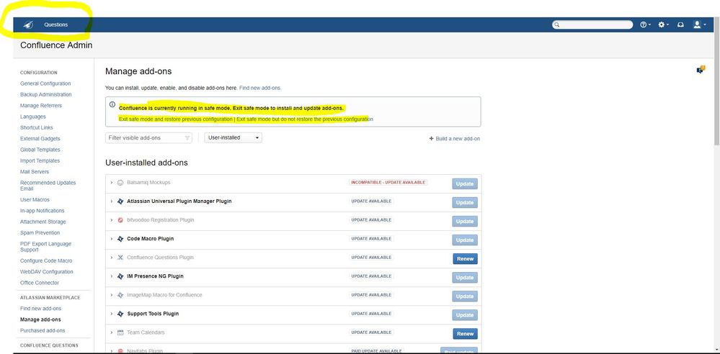
Task: Expand the ImageMap Macro for Confluence row
Action: click(x=111, y=295)
